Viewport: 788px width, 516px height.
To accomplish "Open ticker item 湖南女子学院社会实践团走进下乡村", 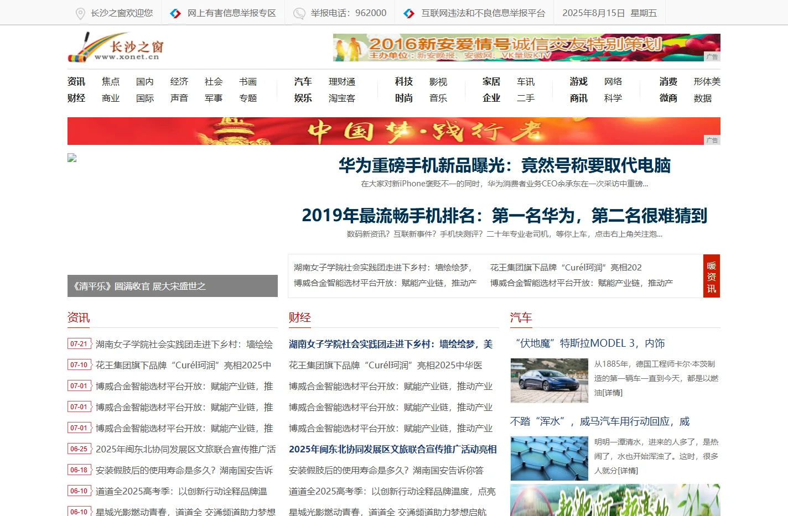I will coord(383,267).
